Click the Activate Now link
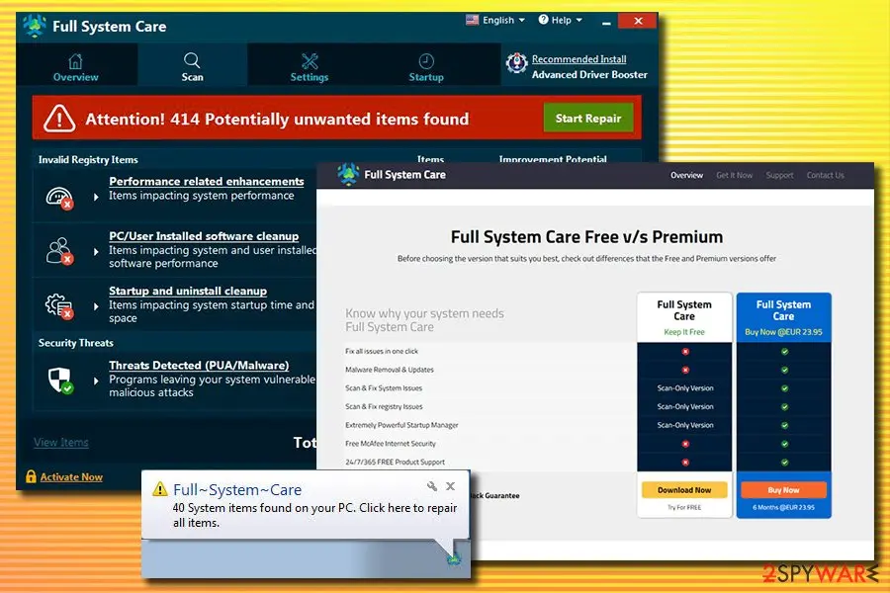Image resolution: width=890 pixels, height=593 pixels. pyautogui.click(x=71, y=477)
